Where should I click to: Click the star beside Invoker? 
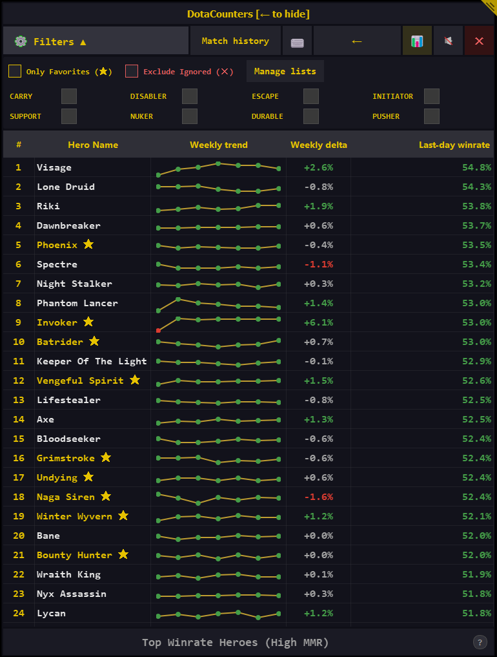(88, 322)
